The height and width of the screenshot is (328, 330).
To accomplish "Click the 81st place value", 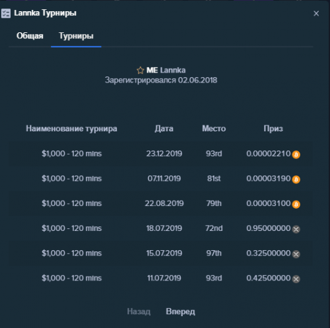I will click(214, 178).
